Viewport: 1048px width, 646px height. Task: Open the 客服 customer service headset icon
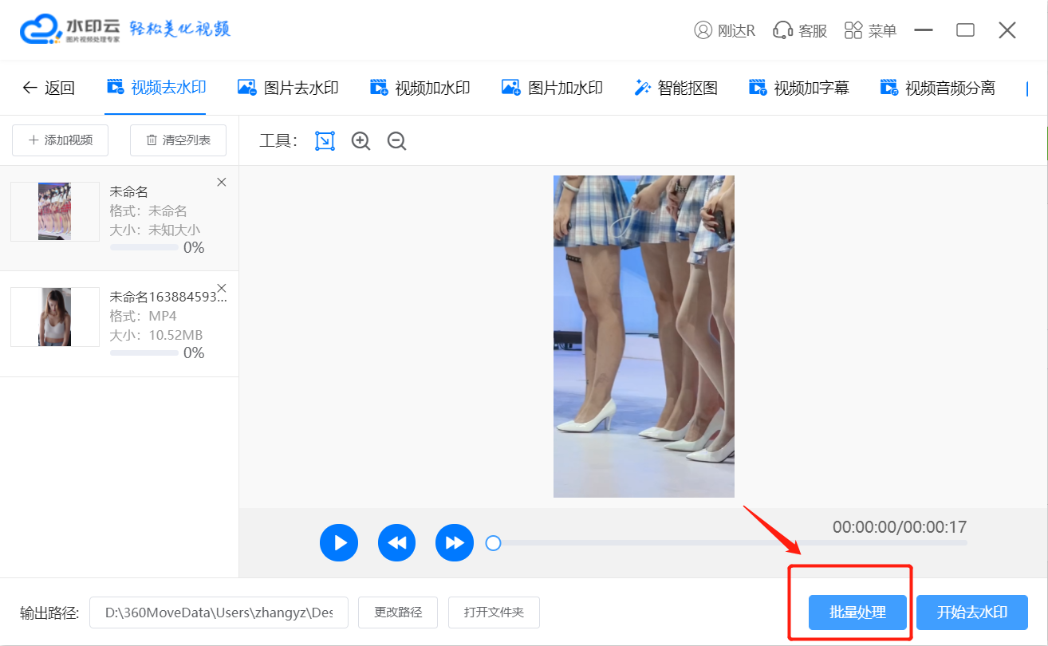782,30
